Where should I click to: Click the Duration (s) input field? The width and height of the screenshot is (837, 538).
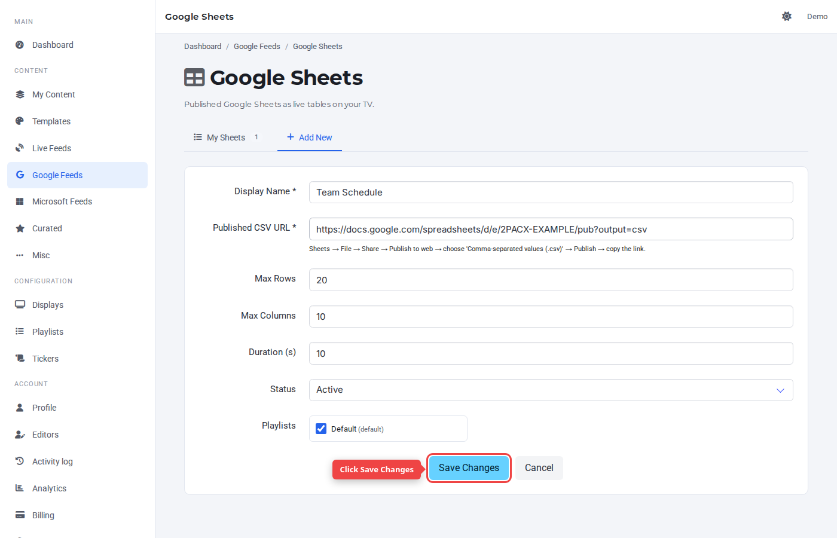pos(551,353)
